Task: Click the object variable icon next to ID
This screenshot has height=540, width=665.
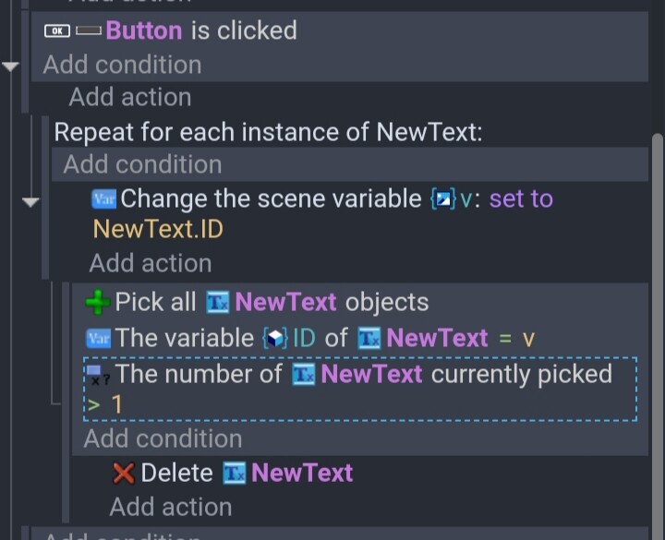Action: tap(275, 339)
